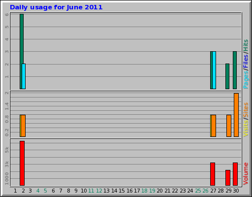
Task: Click day '27' on the date axis
Action: coord(213,191)
